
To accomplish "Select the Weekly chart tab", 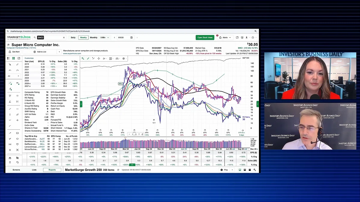I will coord(83,38).
